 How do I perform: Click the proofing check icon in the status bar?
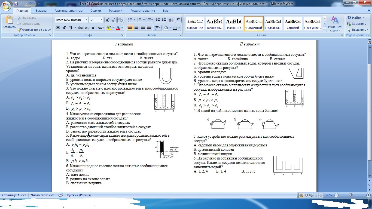click(x=60, y=195)
